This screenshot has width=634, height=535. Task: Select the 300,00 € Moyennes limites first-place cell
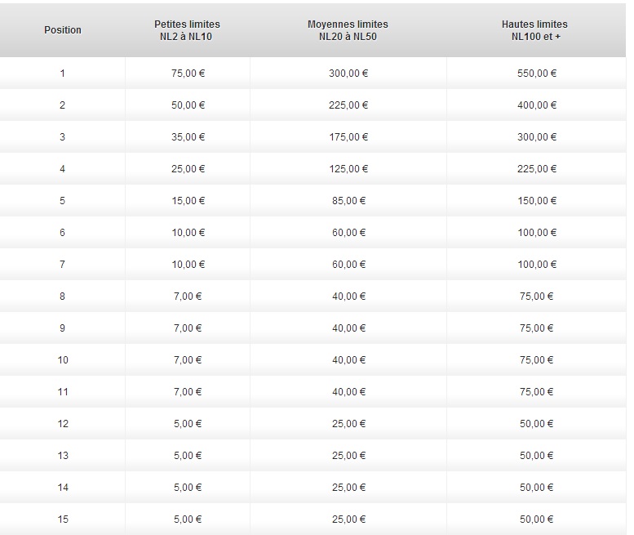click(x=348, y=74)
